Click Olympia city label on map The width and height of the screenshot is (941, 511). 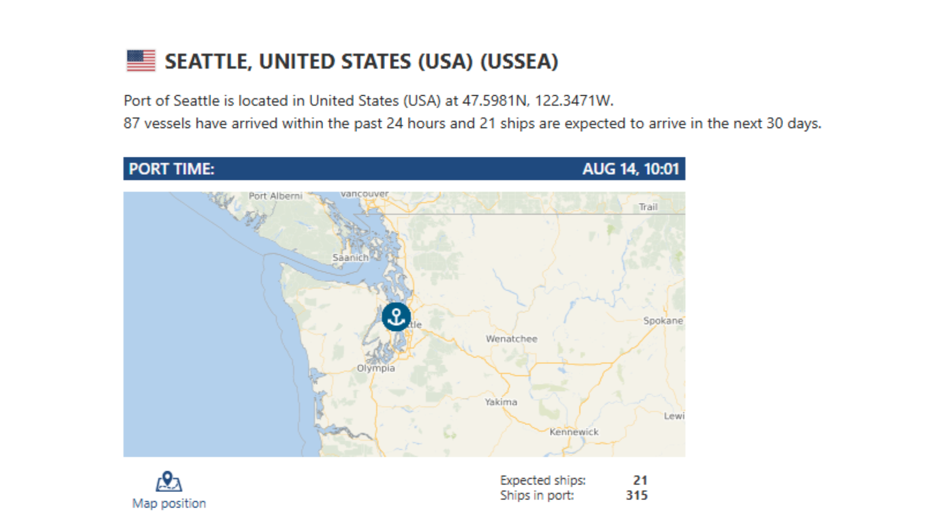point(376,368)
